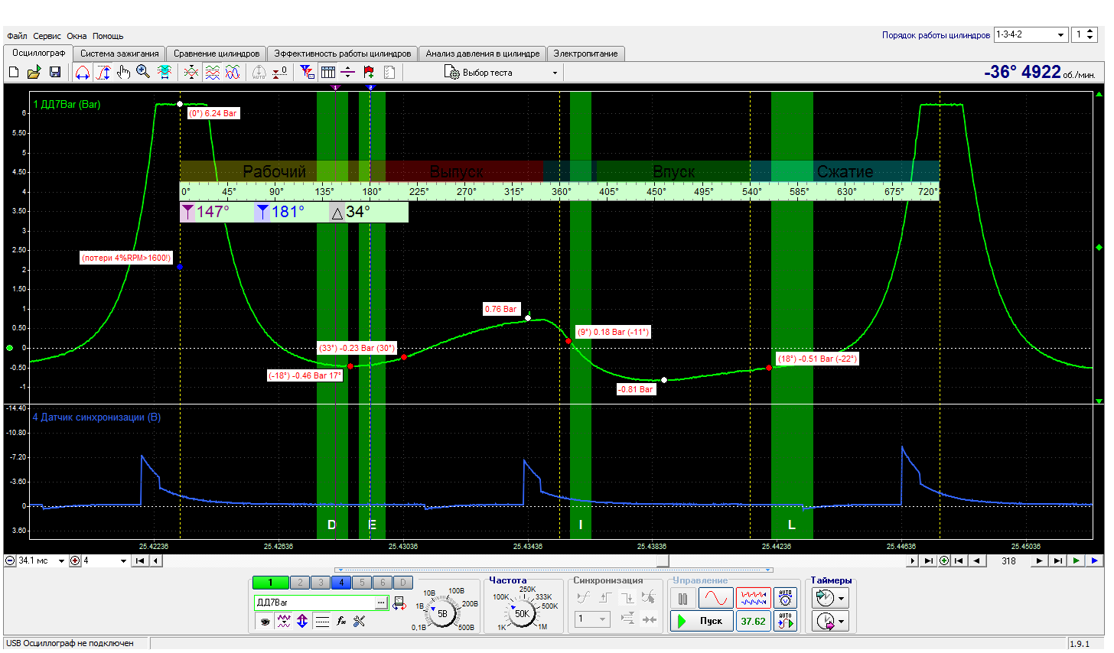Switch to the Система зажигания tab
1114x653 pixels.
(x=119, y=54)
